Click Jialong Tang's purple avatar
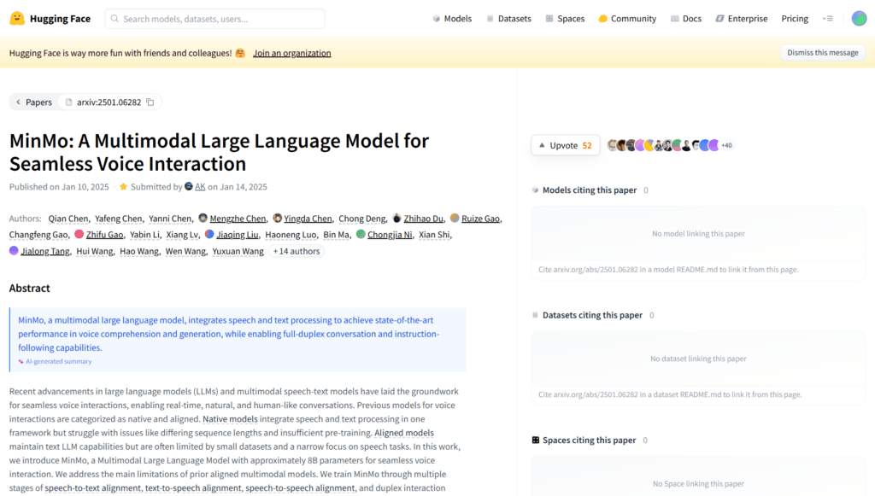The height and width of the screenshot is (496, 875). click(14, 251)
